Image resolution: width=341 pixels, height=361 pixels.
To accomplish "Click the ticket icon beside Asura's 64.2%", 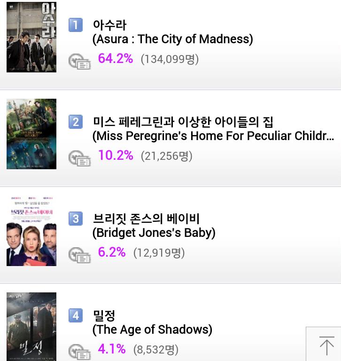I will [x=79, y=62].
